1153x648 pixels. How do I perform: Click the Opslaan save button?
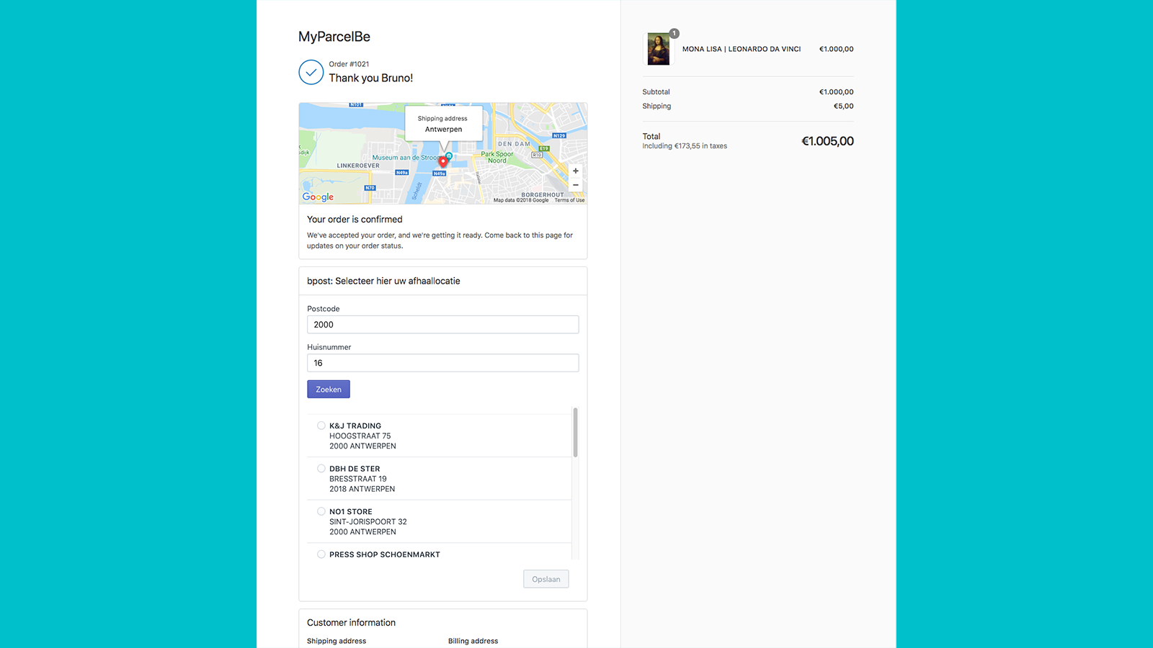coord(546,579)
